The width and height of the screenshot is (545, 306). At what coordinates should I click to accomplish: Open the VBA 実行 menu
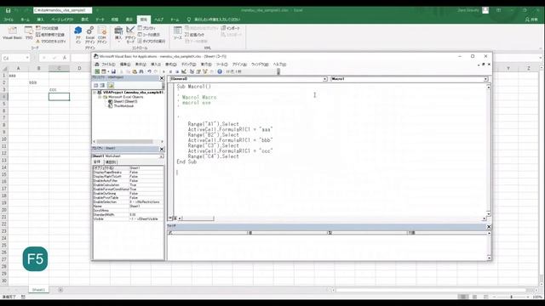206,65
